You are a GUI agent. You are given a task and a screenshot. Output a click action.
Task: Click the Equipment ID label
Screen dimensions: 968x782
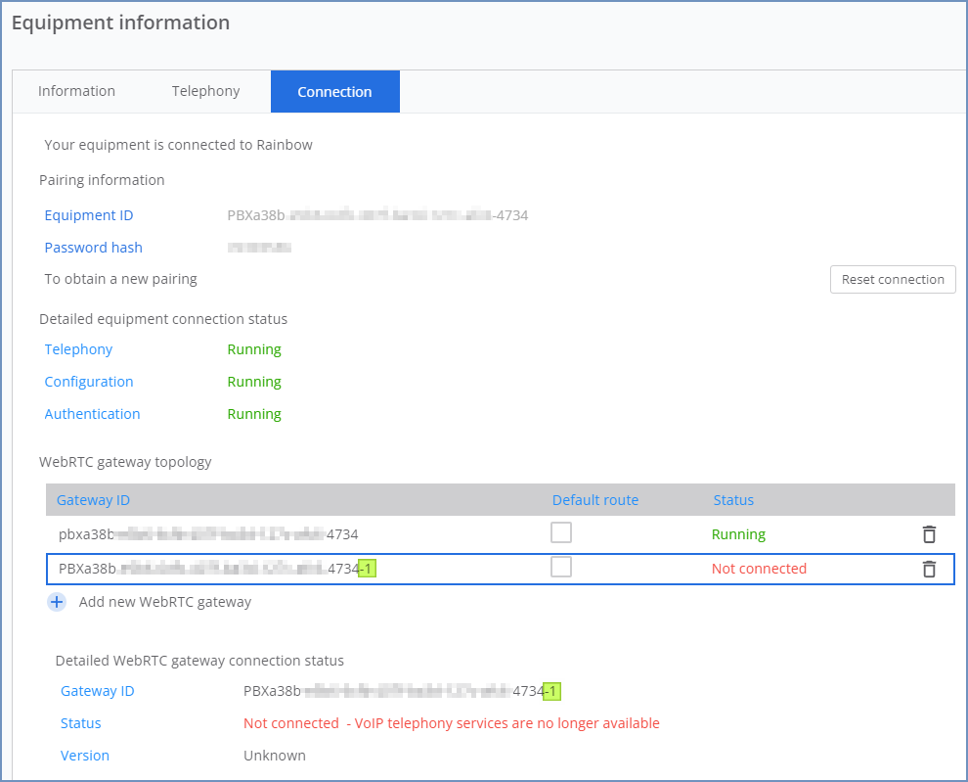(x=89, y=215)
